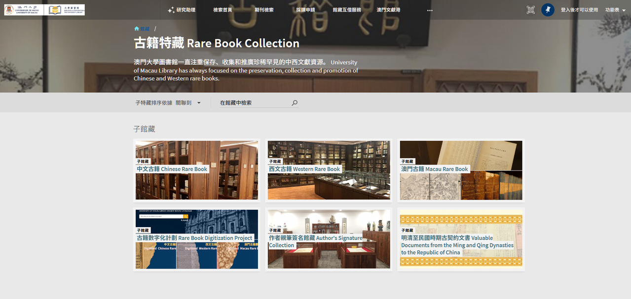Open 澳門古籍 Macau Rare Book collection
Image resolution: width=631 pixels, height=299 pixels.
pos(461,170)
